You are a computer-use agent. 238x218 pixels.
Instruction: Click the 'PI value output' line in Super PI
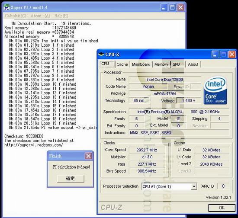point(53,128)
